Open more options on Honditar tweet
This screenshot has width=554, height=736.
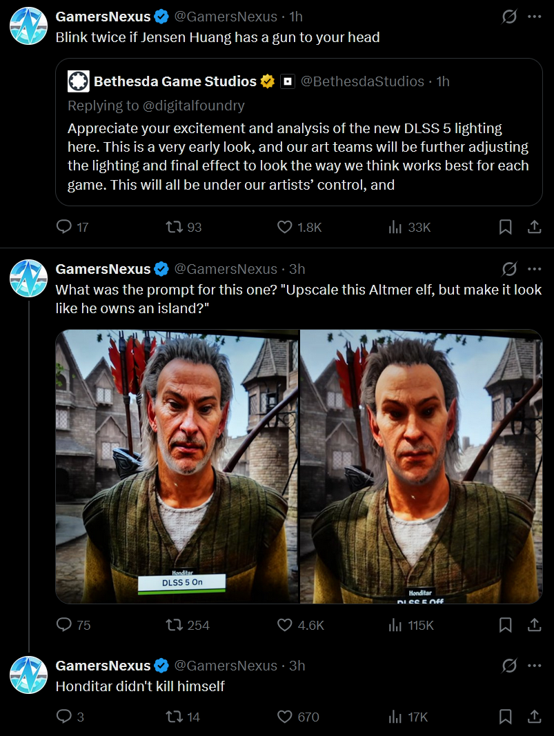534,666
